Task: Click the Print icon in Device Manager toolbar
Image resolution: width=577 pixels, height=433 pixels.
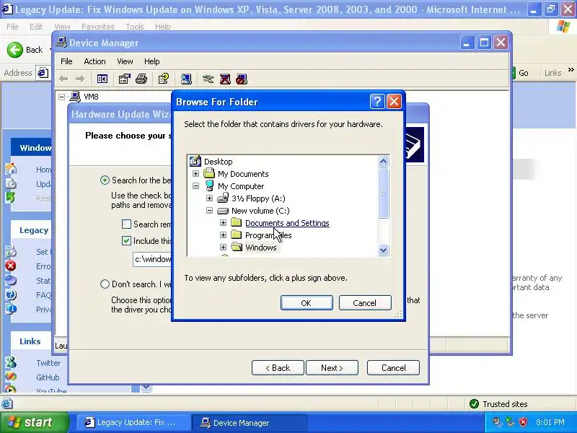Action: coord(141,79)
